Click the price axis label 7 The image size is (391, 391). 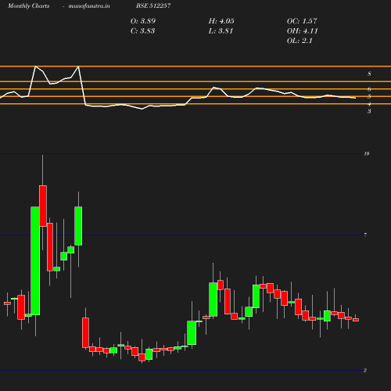[365, 235]
